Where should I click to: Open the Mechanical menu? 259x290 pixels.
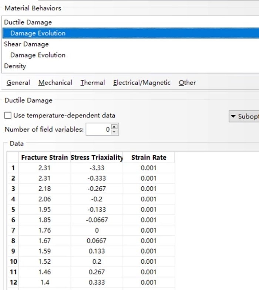click(55, 83)
